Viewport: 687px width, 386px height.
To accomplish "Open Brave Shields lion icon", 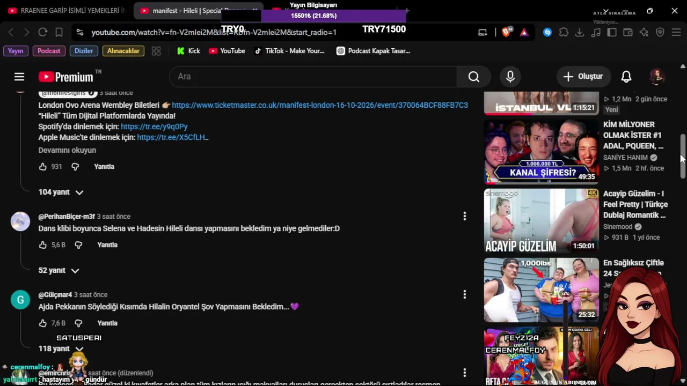I will click(x=506, y=32).
